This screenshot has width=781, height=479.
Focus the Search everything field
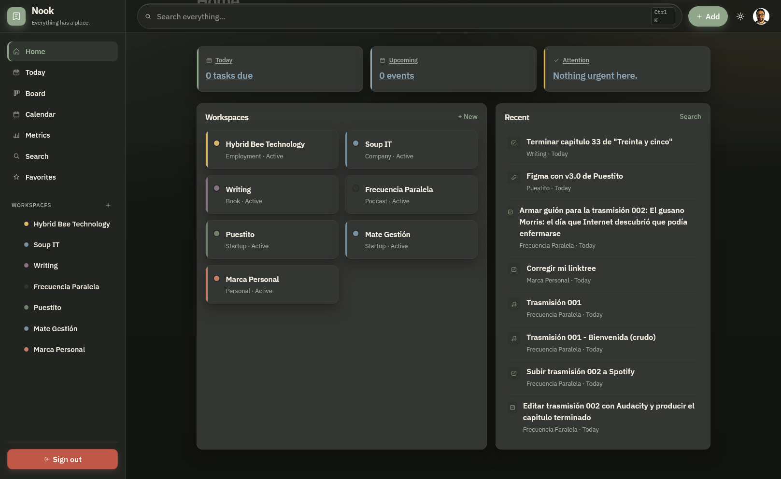pos(410,16)
